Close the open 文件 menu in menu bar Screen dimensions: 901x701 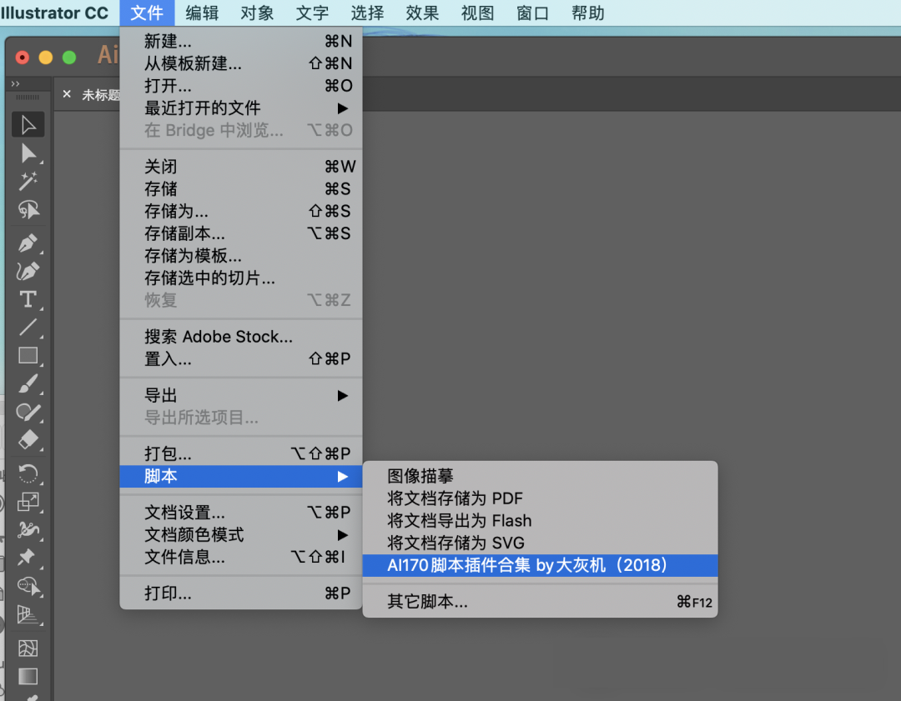click(147, 13)
